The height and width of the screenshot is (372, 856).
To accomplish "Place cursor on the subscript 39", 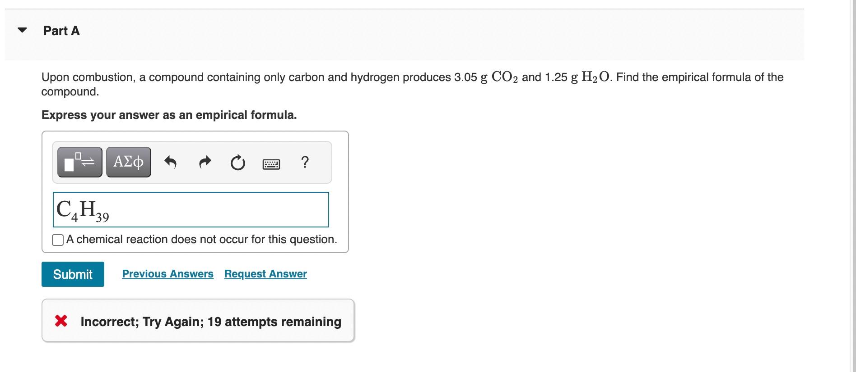I will (x=102, y=217).
